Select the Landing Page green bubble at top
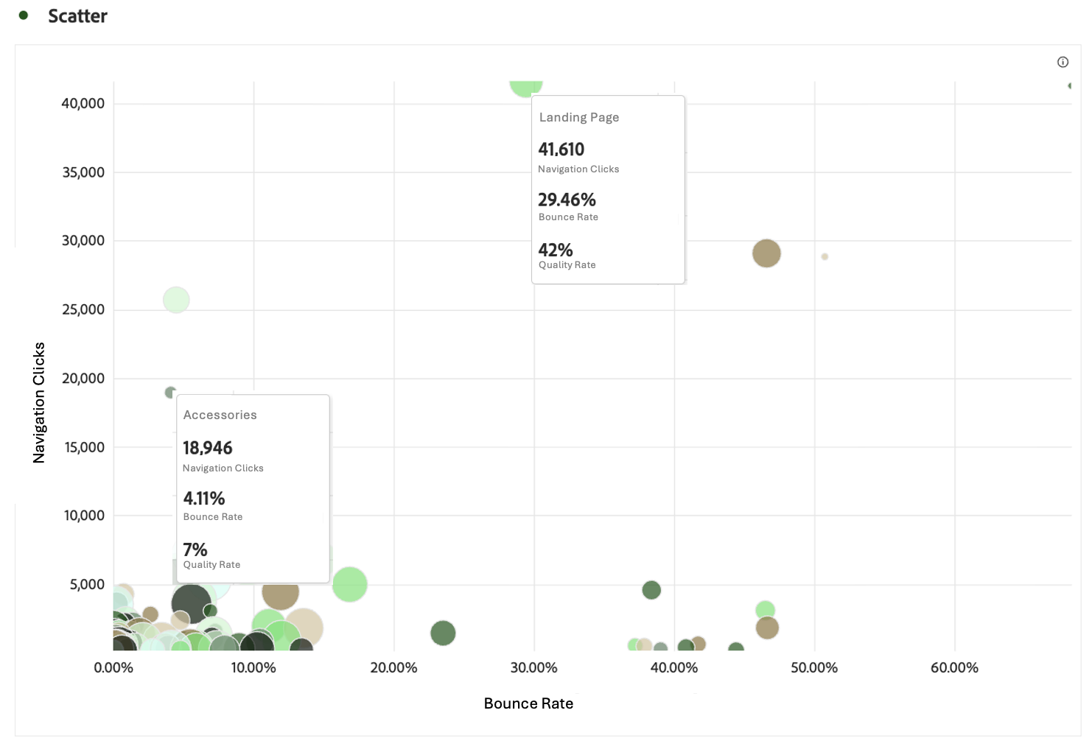The image size is (1092, 741). point(526,88)
